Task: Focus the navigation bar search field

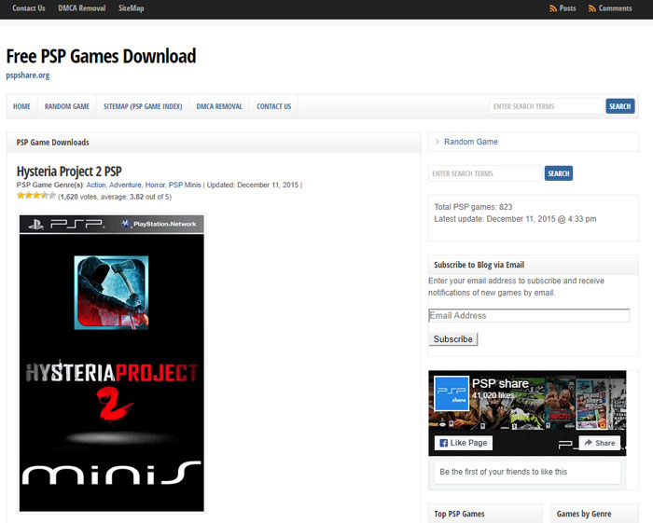Action: tap(547, 106)
